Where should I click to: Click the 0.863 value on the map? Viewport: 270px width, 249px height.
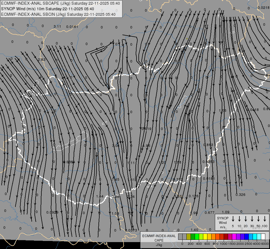[x=208, y=145]
